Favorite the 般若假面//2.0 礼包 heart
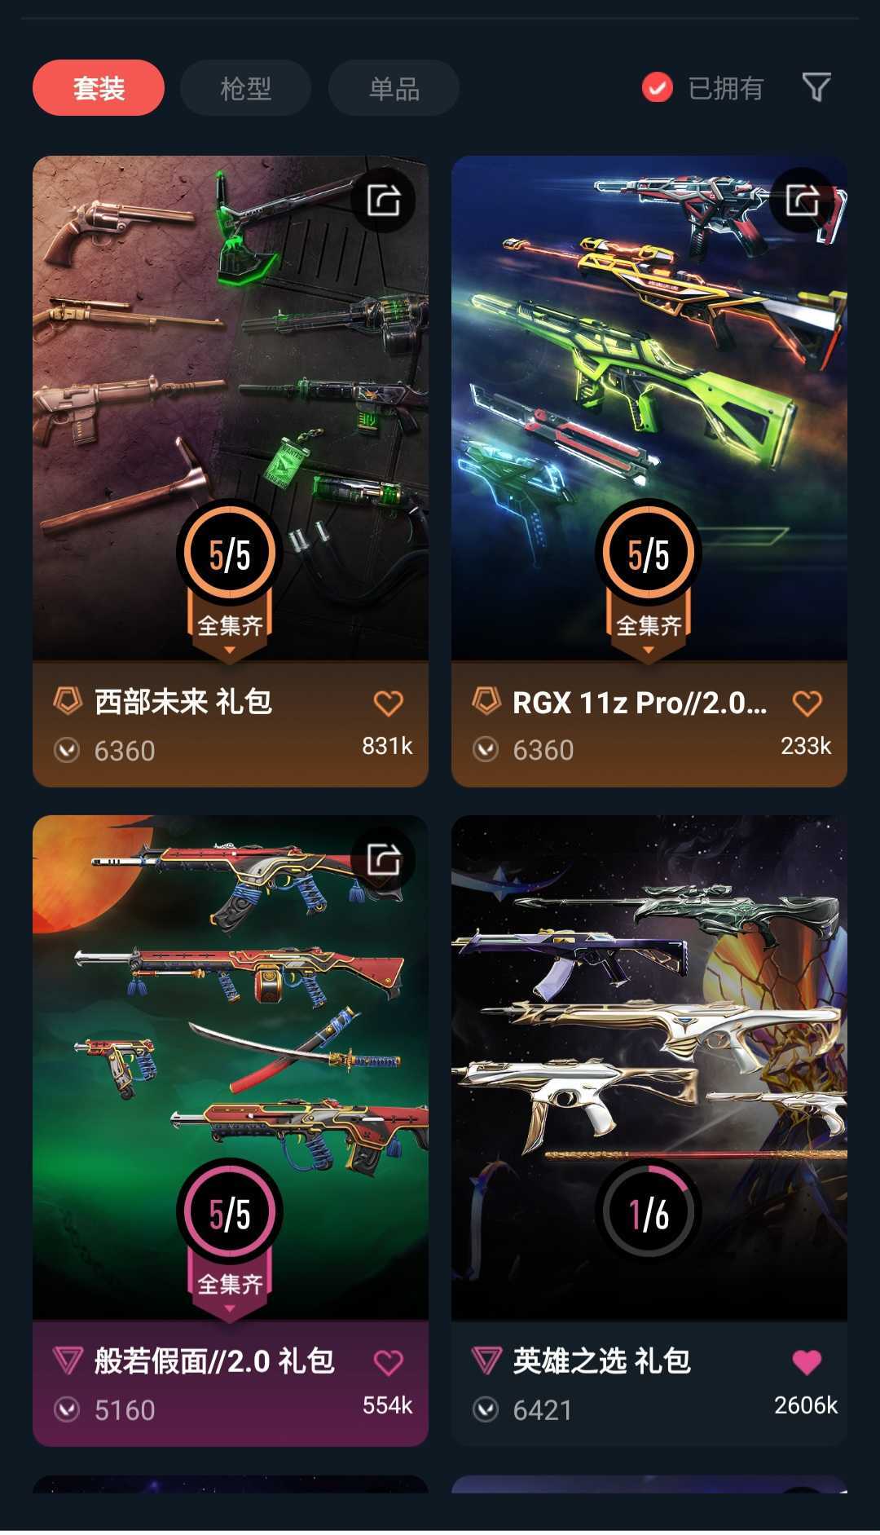880x1535 pixels. click(x=388, y=1362)
